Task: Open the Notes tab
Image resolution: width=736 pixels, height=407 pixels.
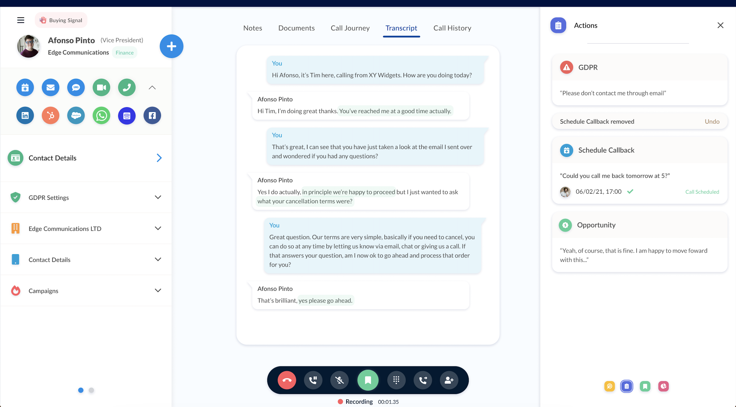Action: click(252, 28)
